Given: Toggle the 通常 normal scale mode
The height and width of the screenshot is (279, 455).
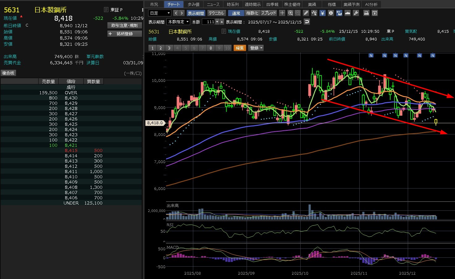Looking at the screenshot, I should 236,13.
